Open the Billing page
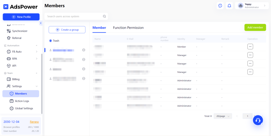This screenshot has height=136, width=271. (x=16, y=79)
